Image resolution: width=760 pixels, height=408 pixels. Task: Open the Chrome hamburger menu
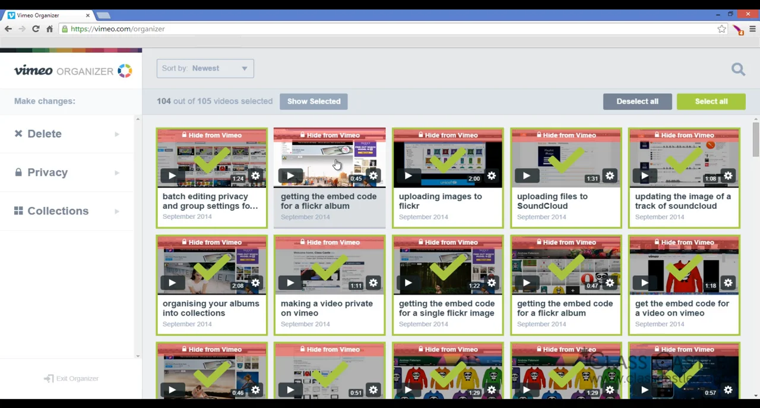click(753, 28)
